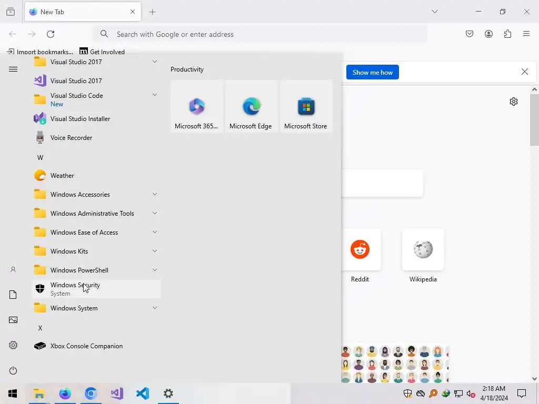The width and height of the screenshot is (539, 404).
Task: Open user account icon in Start sidebar
Action: (x=13, y=269)
